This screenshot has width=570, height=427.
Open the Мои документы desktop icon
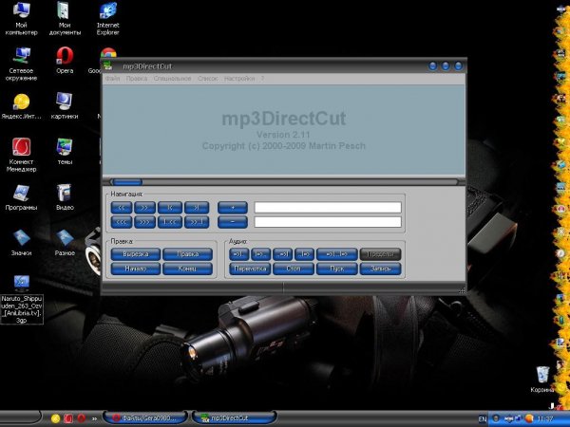(65, 18)
